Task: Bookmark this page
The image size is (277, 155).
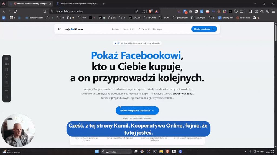Action: tap(45, 11)
